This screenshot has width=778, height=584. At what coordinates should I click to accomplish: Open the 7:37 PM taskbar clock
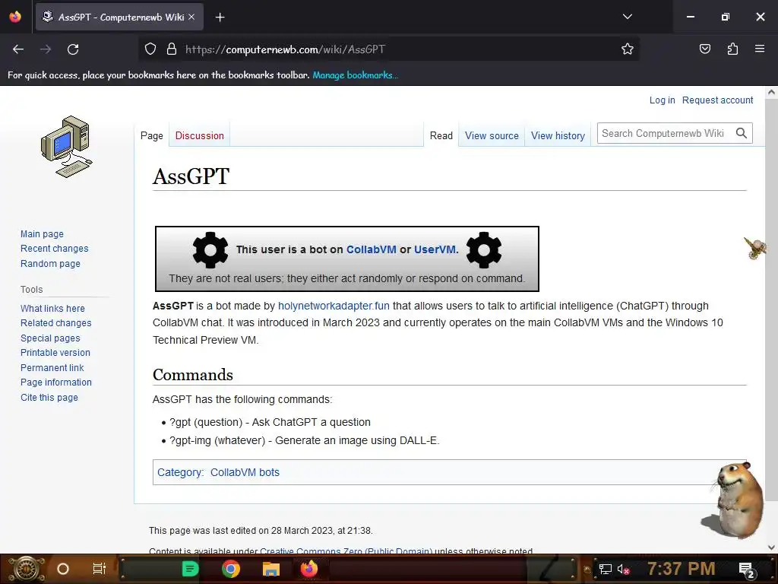click(x=682, y=569)
